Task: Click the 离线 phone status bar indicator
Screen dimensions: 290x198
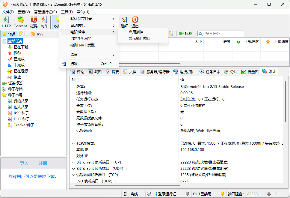Action: click(x=131, y=194)
